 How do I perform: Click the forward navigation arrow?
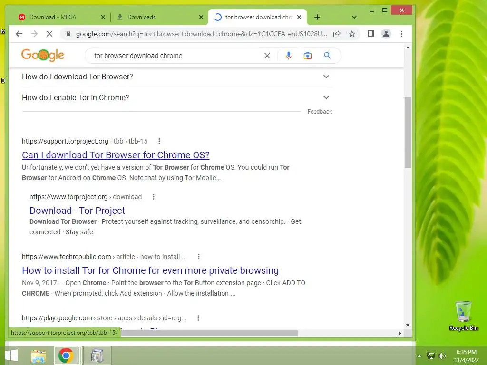(x=34, y=34)
